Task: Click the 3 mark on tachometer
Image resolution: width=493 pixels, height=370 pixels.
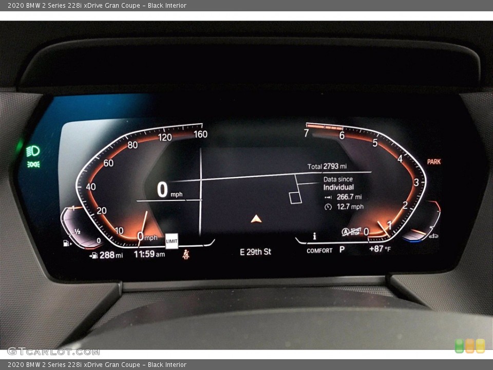Action: [416, 182]
